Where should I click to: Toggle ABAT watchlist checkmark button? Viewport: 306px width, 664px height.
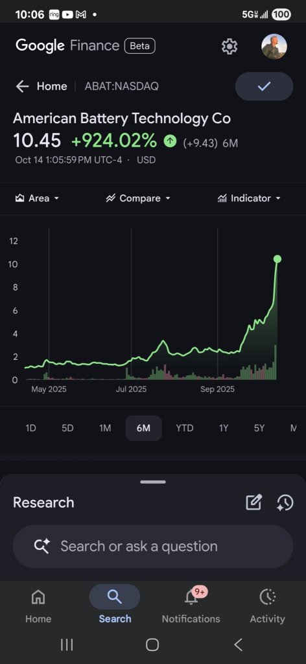click(264, 86)
